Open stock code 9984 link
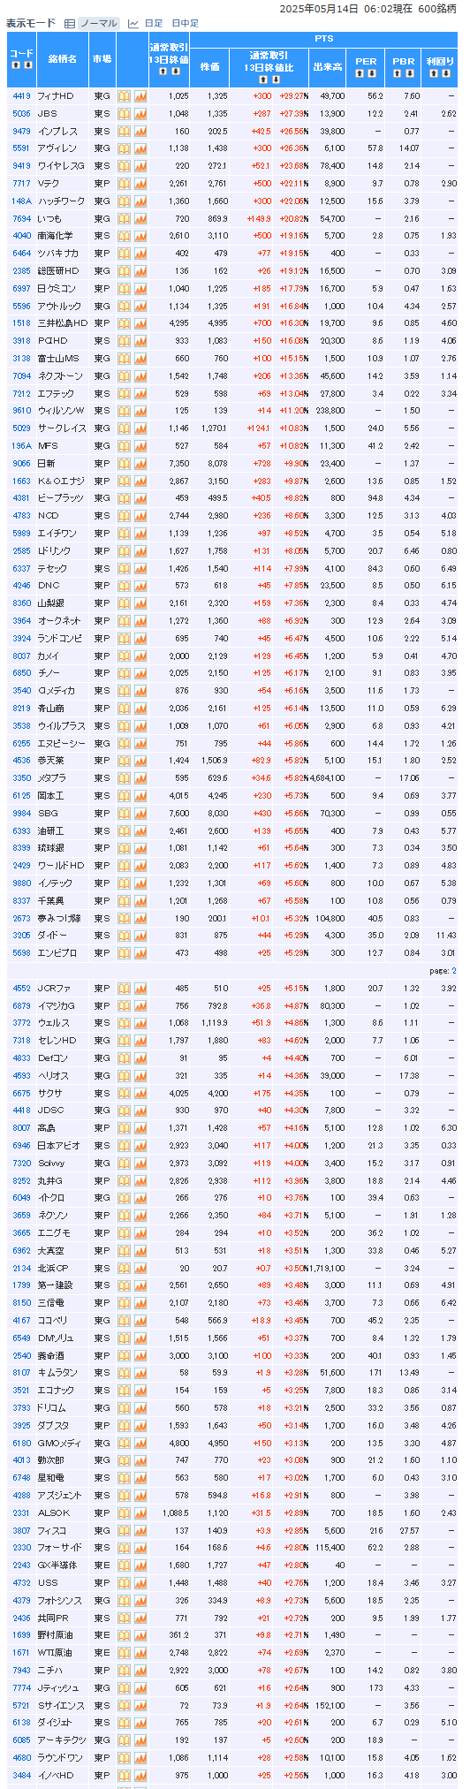The image size is (470, 1789). click(x=21, y=813)
